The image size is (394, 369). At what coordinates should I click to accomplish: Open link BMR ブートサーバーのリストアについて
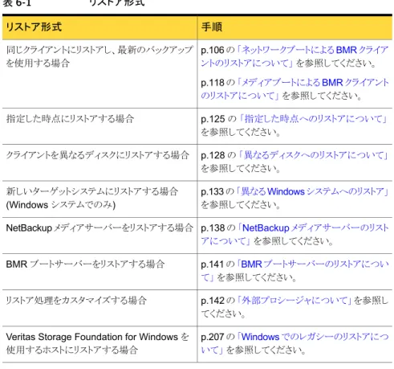point(294,271)
